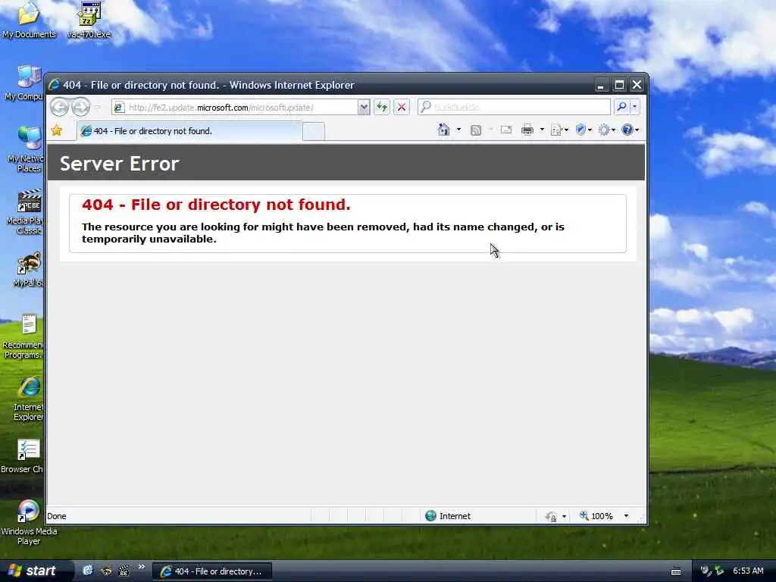Open the recent pages dropdown arrow
The image size is (776, 582).
(x=97, y=108)
